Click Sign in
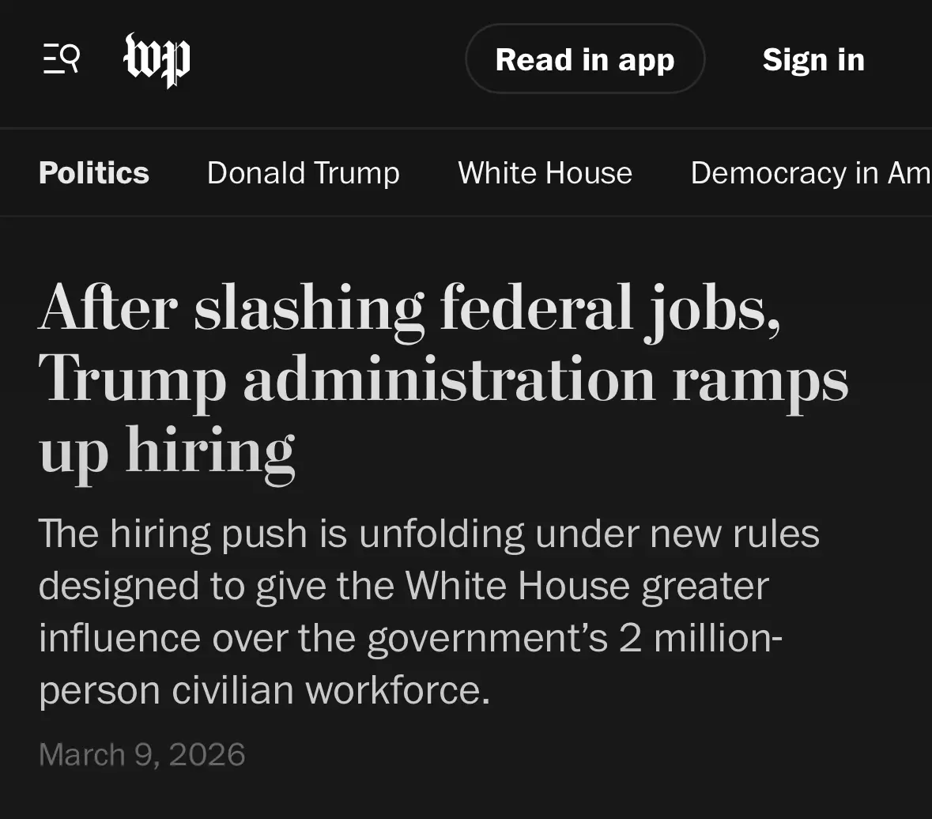 813,60
